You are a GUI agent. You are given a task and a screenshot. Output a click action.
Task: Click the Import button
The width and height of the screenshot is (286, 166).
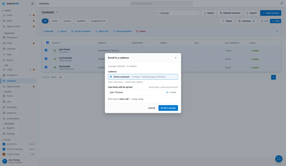[x=251, y=13]
